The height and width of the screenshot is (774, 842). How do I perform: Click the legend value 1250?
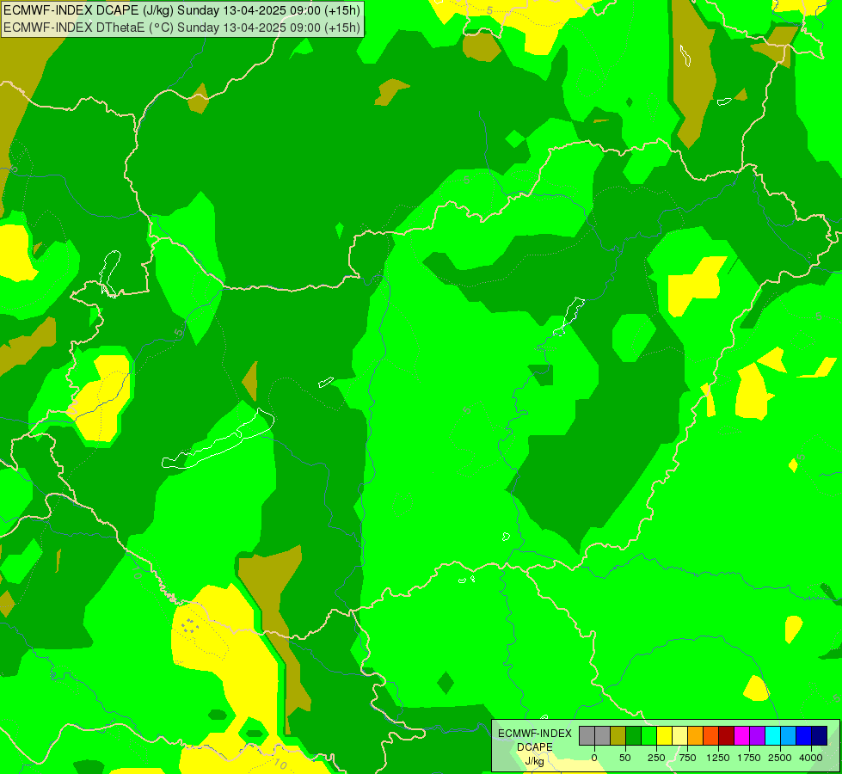pyautogui.click(x=718, y=758)
